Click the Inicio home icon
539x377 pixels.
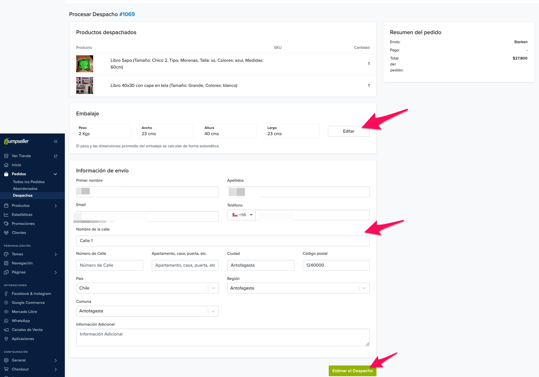[x=6, y=165]
